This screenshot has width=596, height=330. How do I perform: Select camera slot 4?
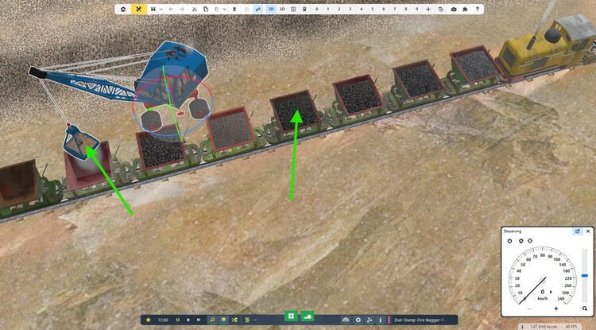pyautogui.click(x=361, y=9)
